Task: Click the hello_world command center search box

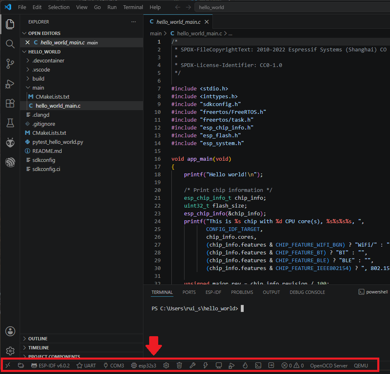Action: point(292,7)
